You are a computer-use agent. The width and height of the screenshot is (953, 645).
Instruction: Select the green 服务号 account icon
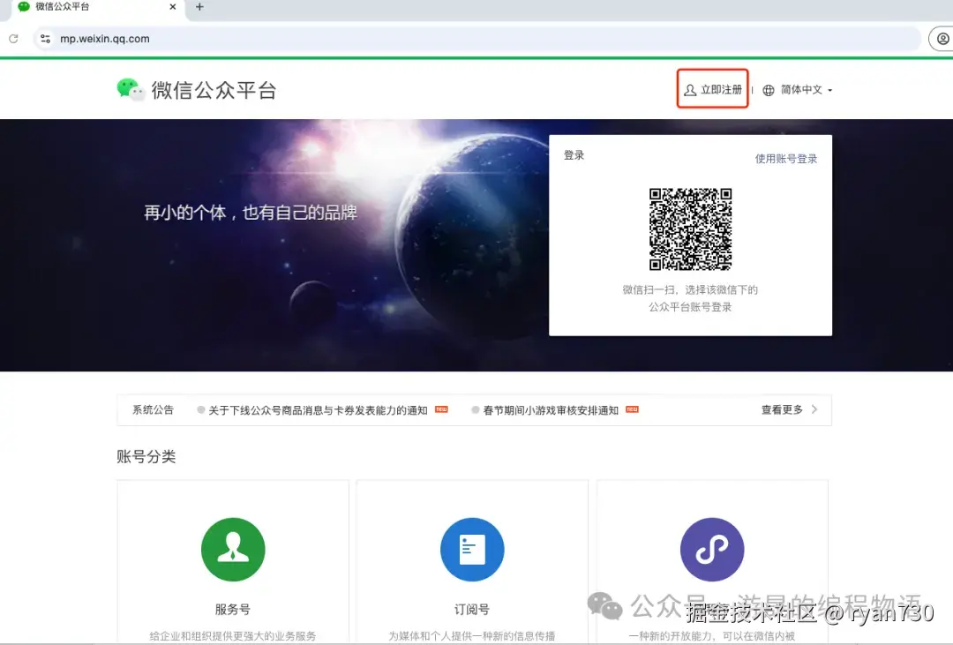click(x=233, y=549)
